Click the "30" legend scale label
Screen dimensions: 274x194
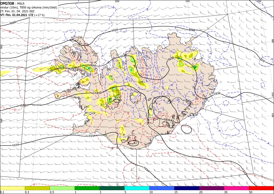[226, 192]
